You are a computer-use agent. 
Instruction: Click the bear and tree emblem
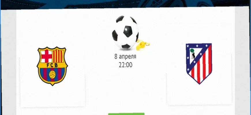(193, 53)
